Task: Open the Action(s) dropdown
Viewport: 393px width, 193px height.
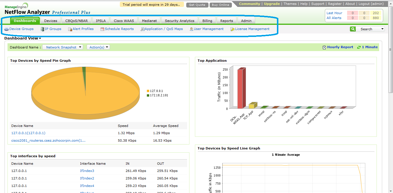Action: (x=98, y=47)
